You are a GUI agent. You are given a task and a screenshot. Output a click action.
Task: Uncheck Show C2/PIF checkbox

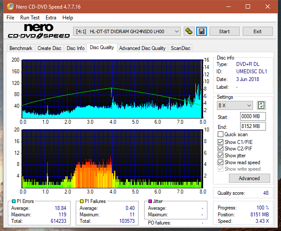click(x=220, y=149)
